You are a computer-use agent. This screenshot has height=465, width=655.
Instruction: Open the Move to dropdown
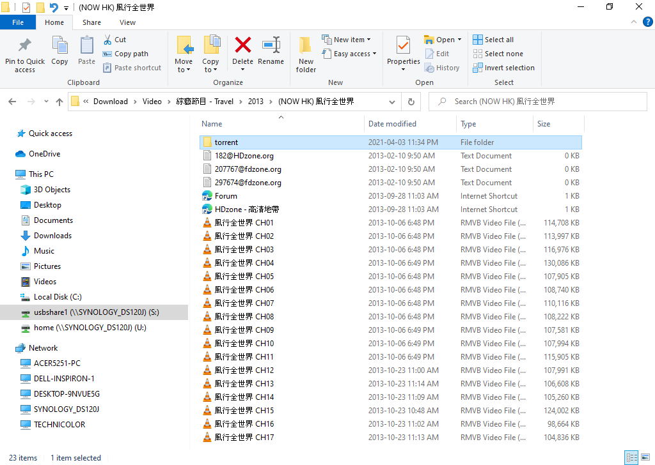pos(184,66)
